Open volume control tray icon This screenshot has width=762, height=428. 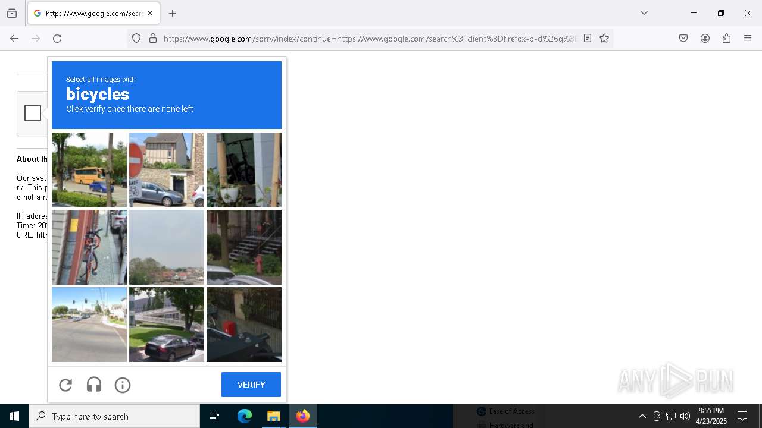(685, 416)
